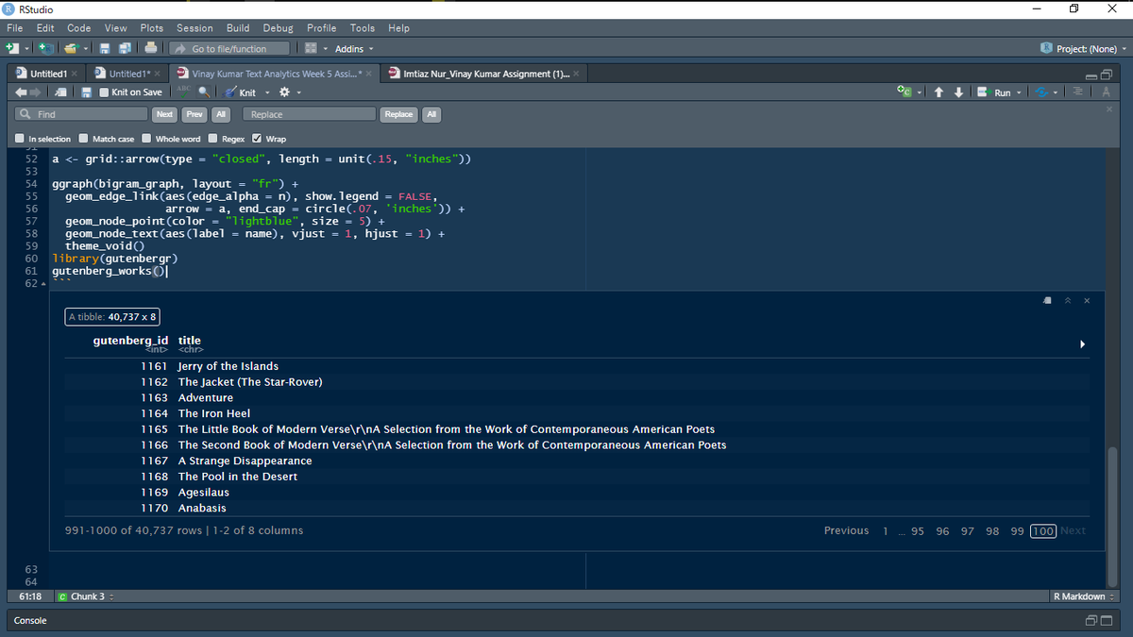
Task: Click Show in new window icon
Action: (x=61, y=92)
